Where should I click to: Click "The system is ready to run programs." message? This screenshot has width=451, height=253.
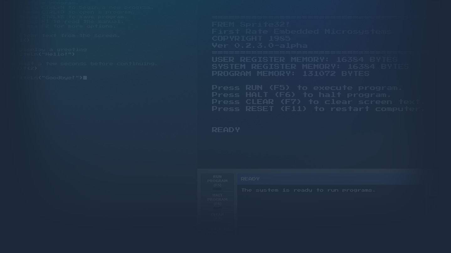pos(308,190)
